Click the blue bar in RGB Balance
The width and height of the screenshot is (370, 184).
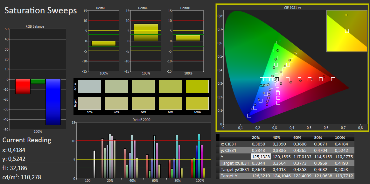point(53,102)
